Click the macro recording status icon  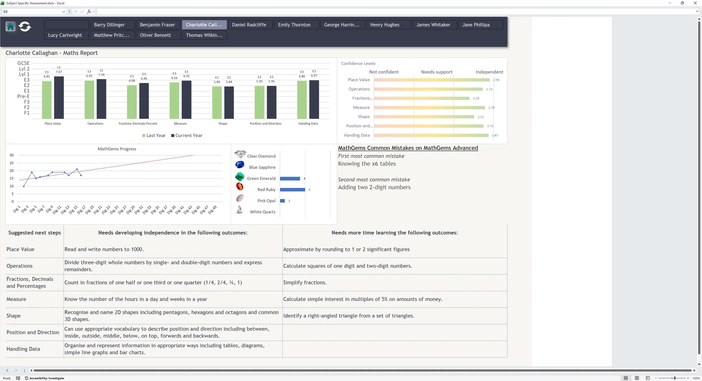pos(18,378)
